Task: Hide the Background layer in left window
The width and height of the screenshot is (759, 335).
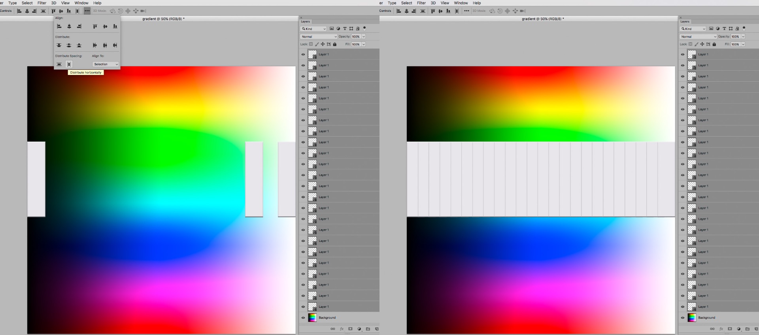Action: [303, 318]
